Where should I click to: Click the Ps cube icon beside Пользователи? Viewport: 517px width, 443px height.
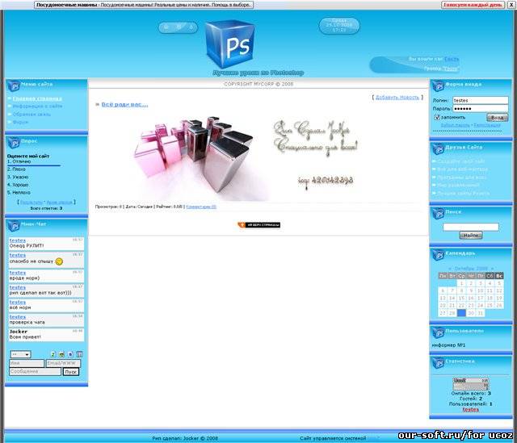[x=438, y=332]
